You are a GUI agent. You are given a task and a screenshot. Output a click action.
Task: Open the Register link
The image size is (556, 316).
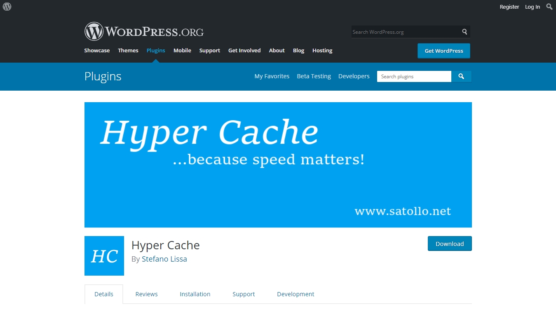pyautogui.click(x=509, y=7)
